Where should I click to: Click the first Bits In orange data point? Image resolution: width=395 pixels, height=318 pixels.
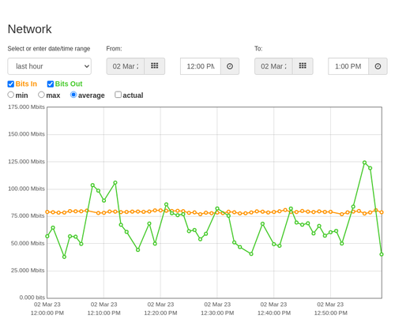click(47, 211)
